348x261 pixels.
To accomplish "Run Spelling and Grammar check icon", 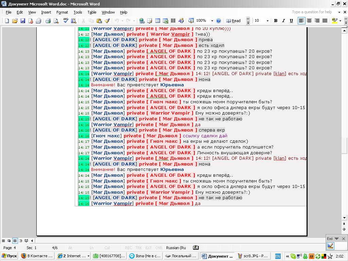I will [66, 21].
